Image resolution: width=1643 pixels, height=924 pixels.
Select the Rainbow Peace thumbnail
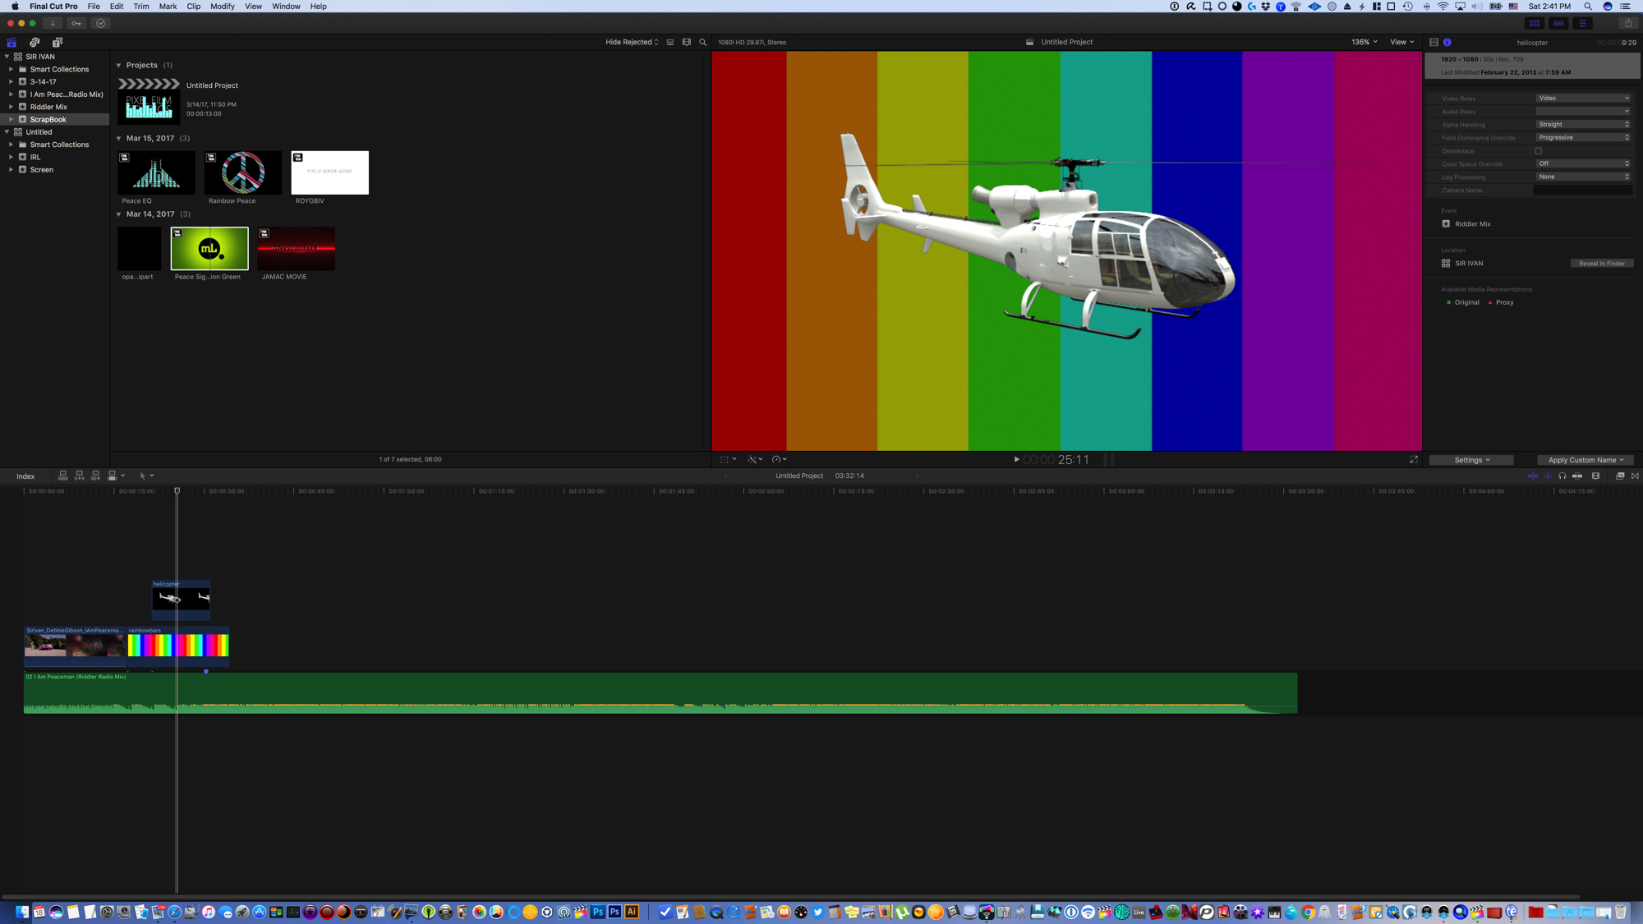(x=243, y=172)
